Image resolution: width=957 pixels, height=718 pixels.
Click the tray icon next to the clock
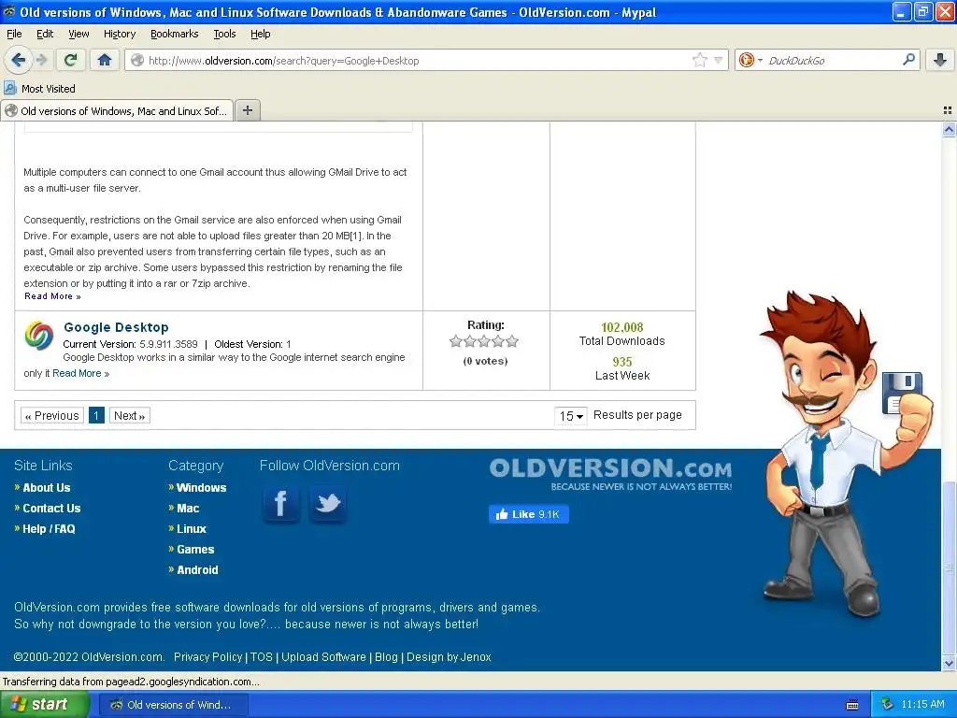pyautogui.click(x=887, y=704)
